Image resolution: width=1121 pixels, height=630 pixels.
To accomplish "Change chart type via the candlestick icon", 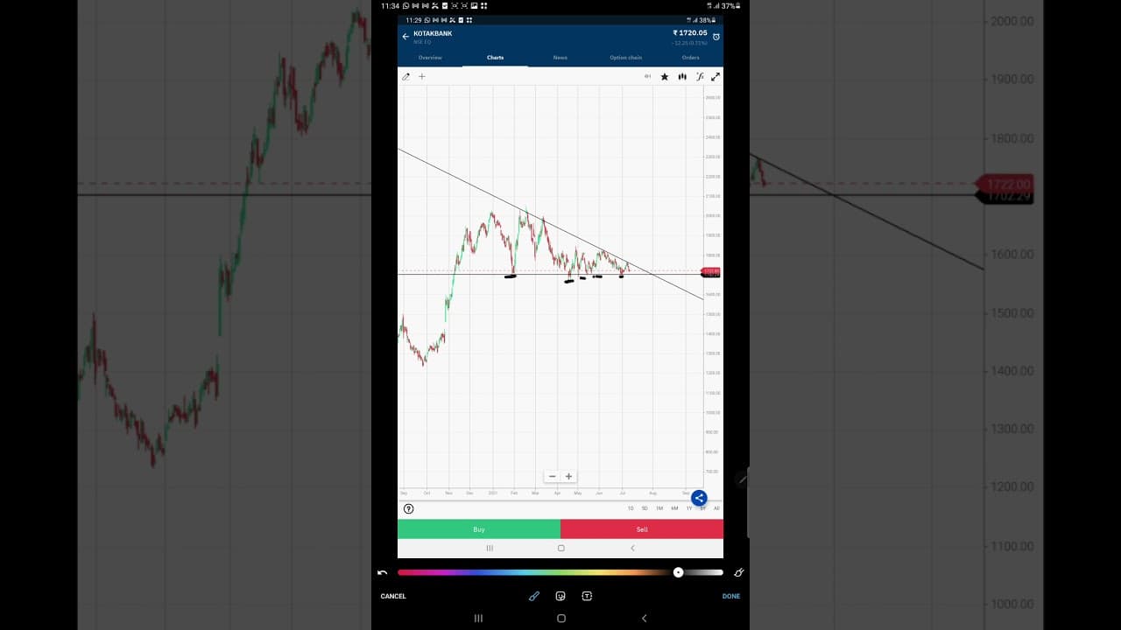I will click(681, 77).
